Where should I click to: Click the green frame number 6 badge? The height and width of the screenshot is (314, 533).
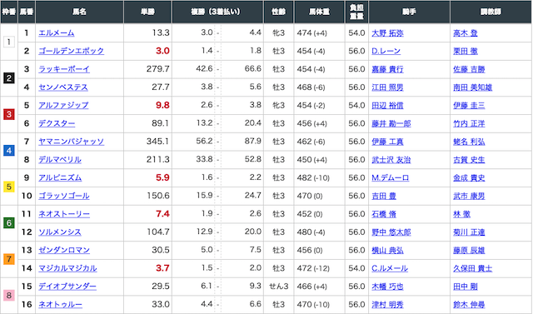click(x=9, y=223)
